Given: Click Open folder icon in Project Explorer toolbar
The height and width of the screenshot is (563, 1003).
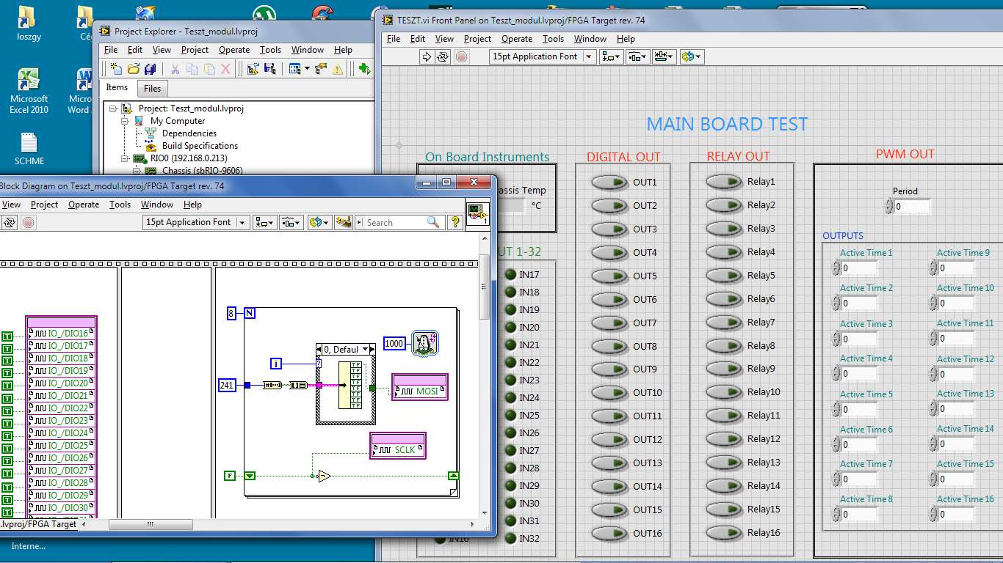Looking at the screenshot, I should [133, 69].
